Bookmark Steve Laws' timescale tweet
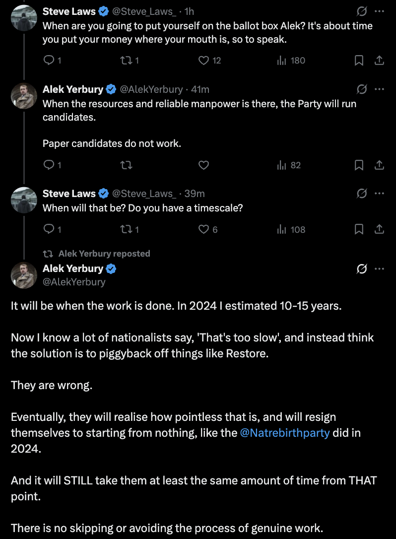 coord(359,229)
